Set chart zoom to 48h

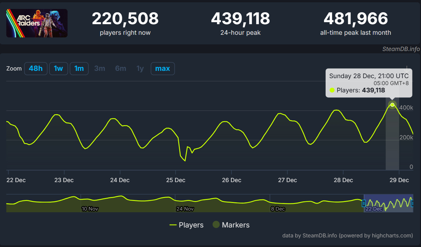[x=36, y=69]
